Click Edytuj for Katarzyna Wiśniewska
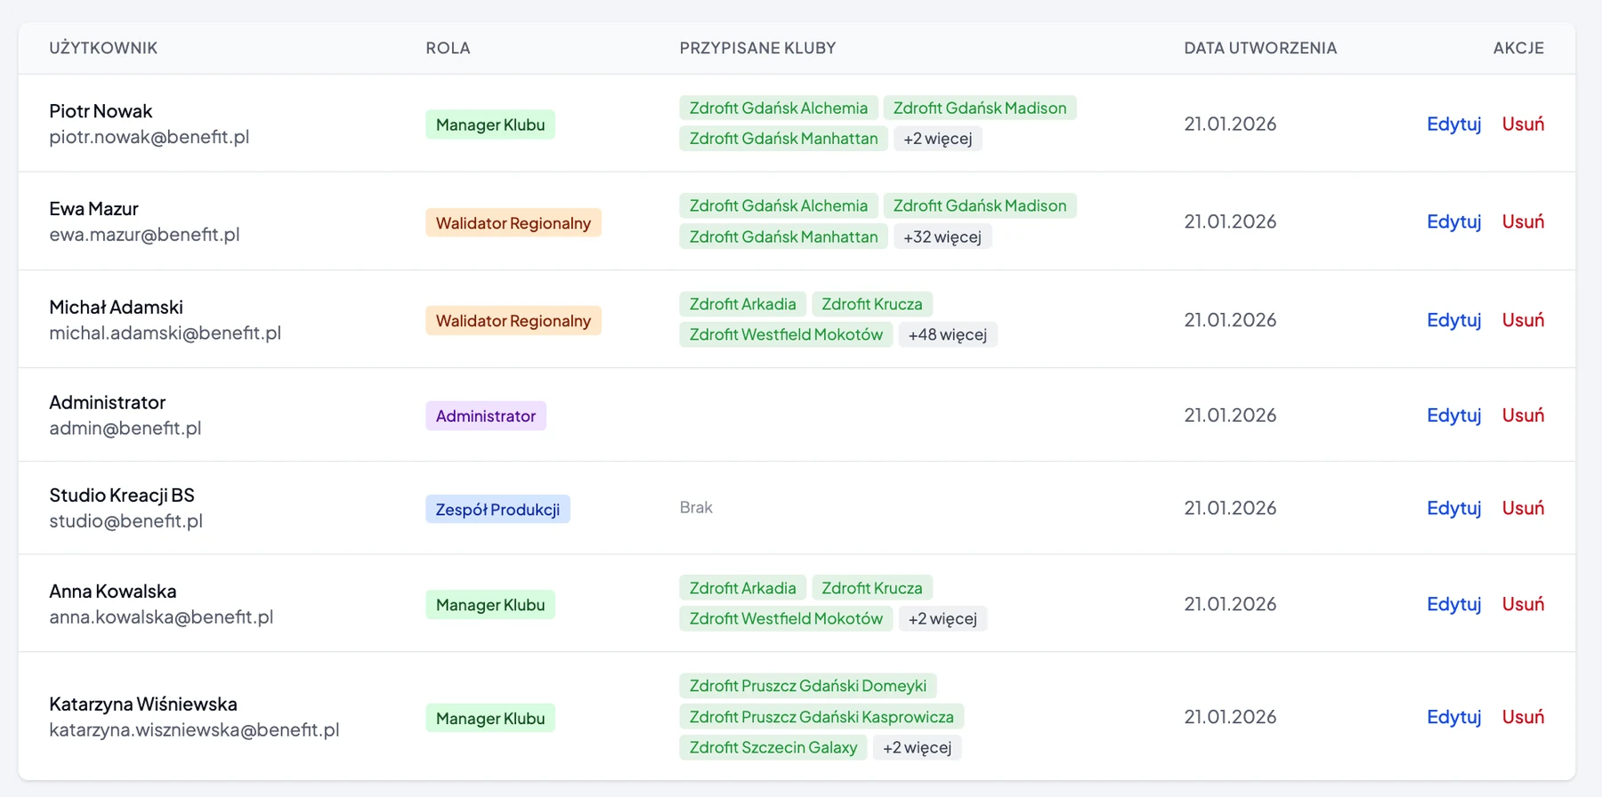The height and width of the screenshot is (797, 1602). click(x=1453, y=717)
